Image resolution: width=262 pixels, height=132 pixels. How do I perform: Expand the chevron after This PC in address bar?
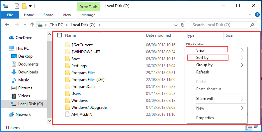coord(67,25)
